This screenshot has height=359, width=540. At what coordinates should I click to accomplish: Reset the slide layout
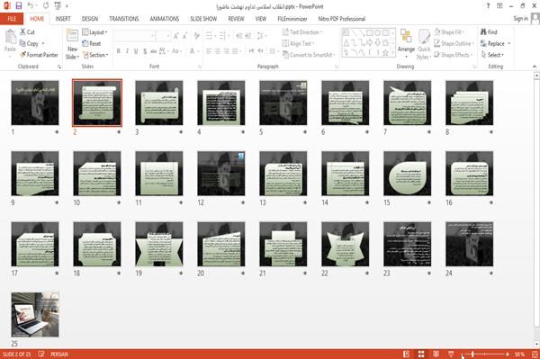92,43
